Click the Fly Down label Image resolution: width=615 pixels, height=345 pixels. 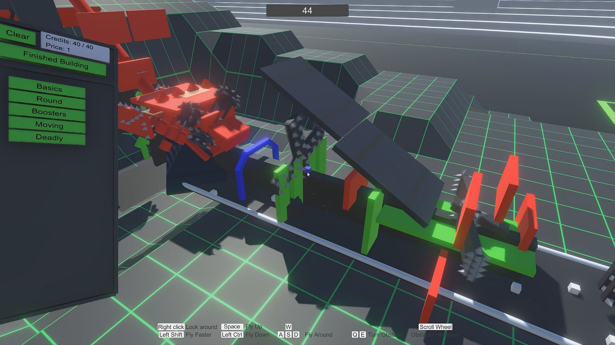point(258,334)
